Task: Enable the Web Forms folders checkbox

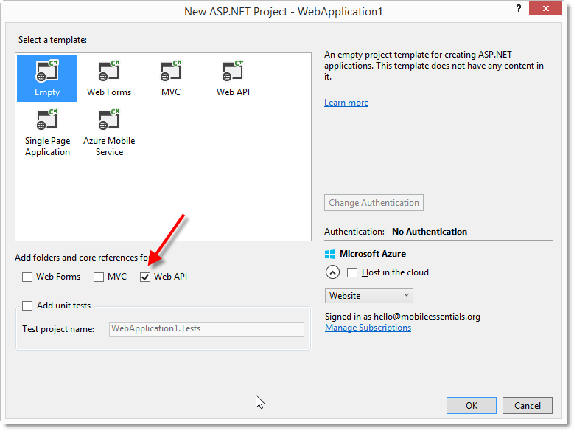Action: 27,277
